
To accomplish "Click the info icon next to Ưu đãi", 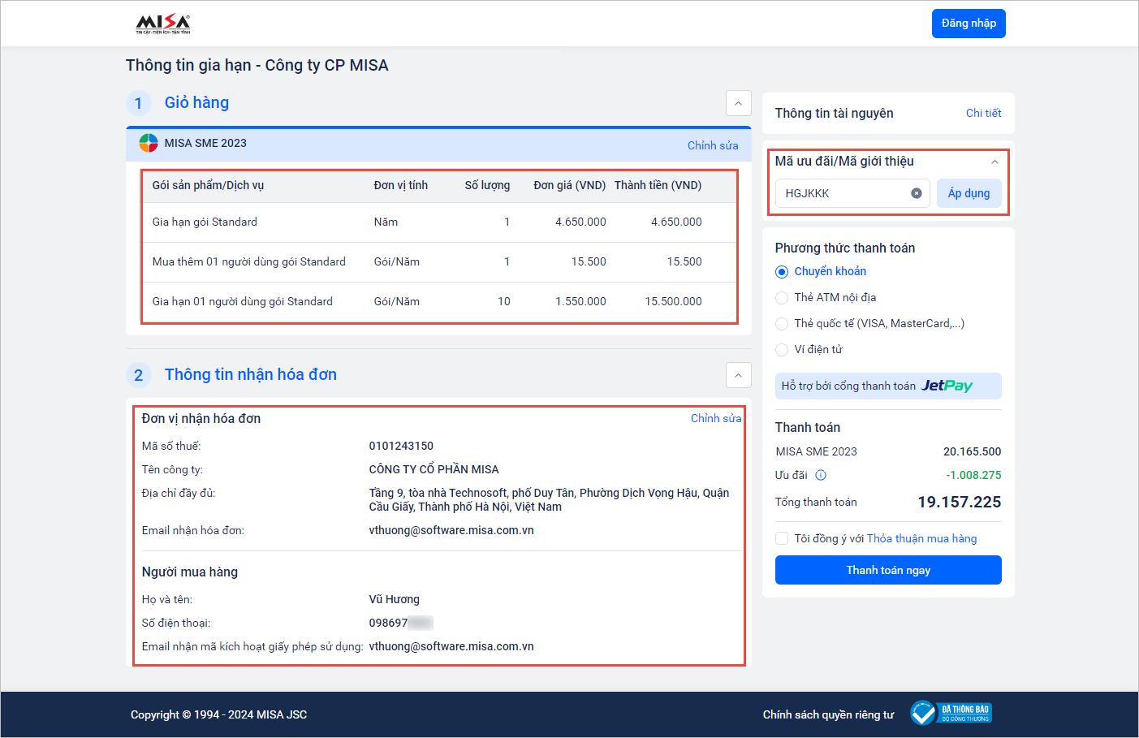I will (821, 475).
